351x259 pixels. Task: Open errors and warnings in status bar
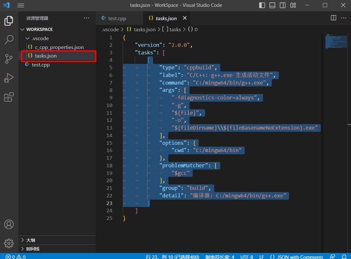16,257
